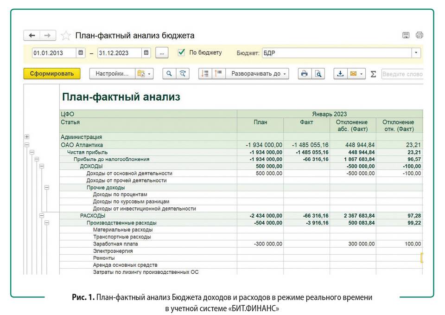Add report to favorites with star icon

pyautogui.click(x=66, y=36)
